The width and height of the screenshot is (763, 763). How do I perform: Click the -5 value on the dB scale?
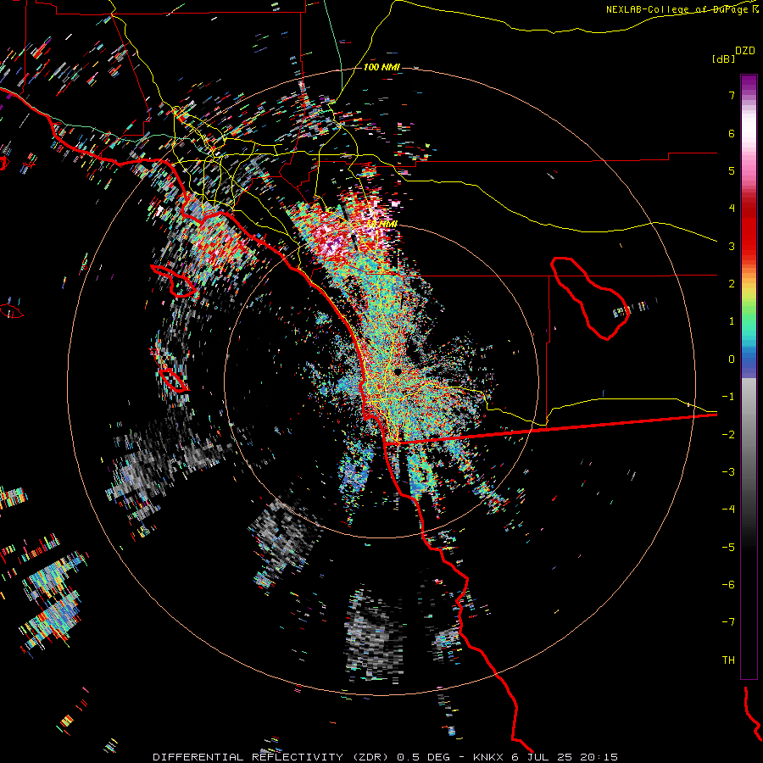point(728,548)
